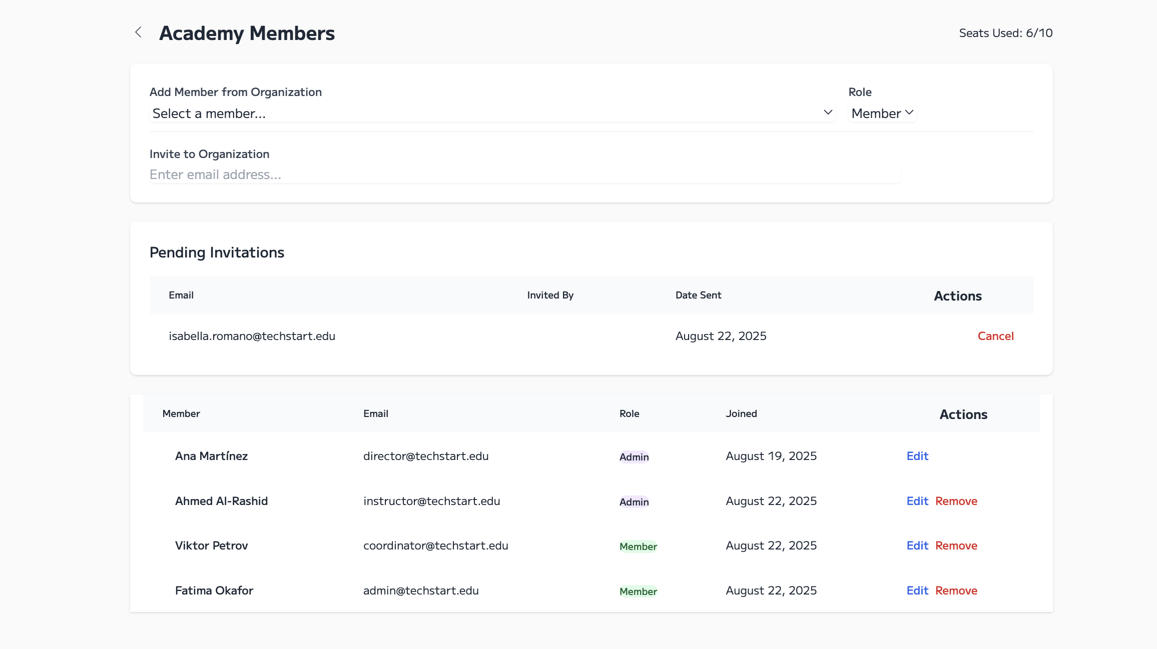
Task: Click the director@techstart.edu email
Action: (x=426, y=456)
